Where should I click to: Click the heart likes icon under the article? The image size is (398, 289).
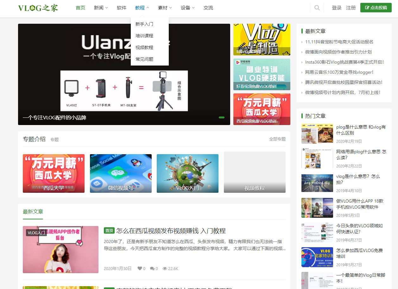click(x=140, y=268)
